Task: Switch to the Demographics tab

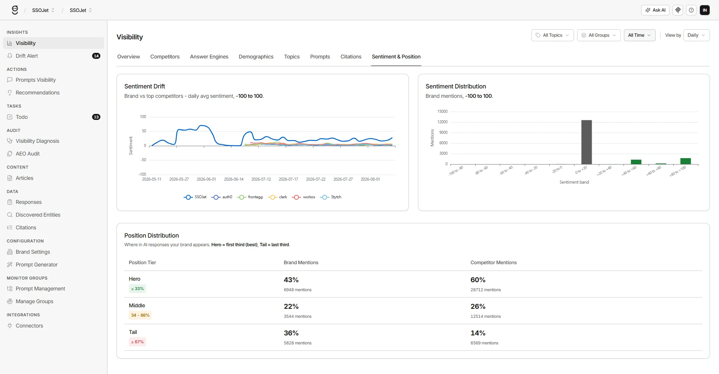Action: pos(256,57)
